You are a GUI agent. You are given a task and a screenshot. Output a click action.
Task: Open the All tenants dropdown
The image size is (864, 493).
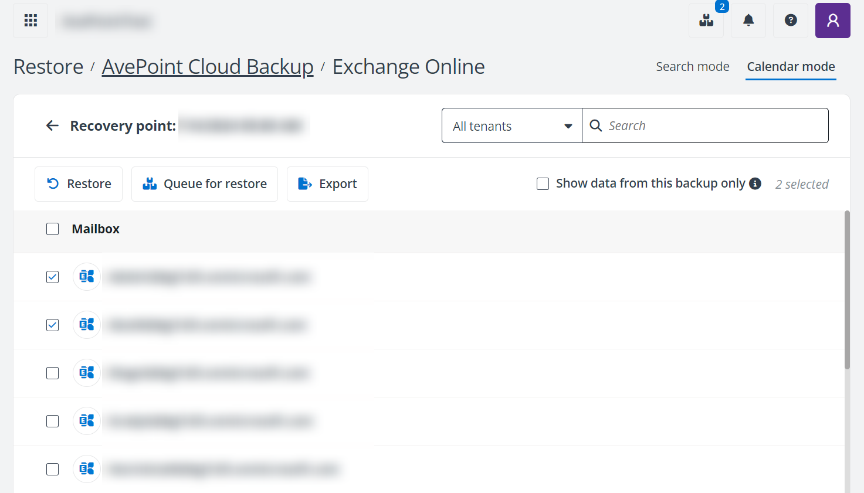(511, 125)
